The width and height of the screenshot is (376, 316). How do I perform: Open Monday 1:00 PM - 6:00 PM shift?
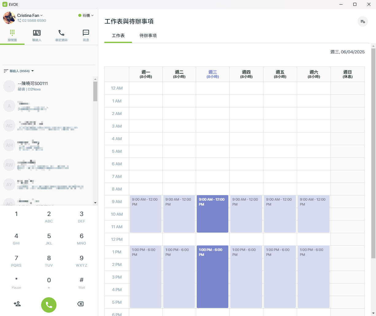click(x=145, y=277)
